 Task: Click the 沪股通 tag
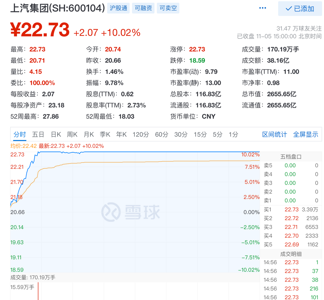click(119, 8)
